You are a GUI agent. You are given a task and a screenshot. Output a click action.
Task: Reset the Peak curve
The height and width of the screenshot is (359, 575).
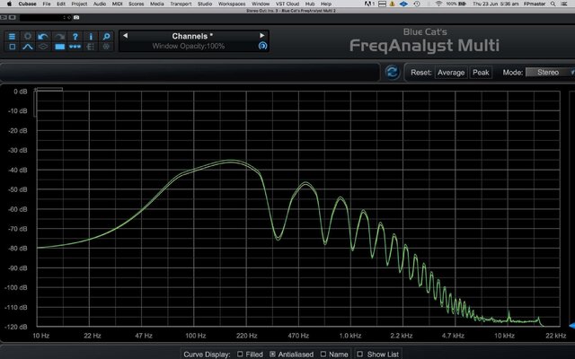pos(481,73)
